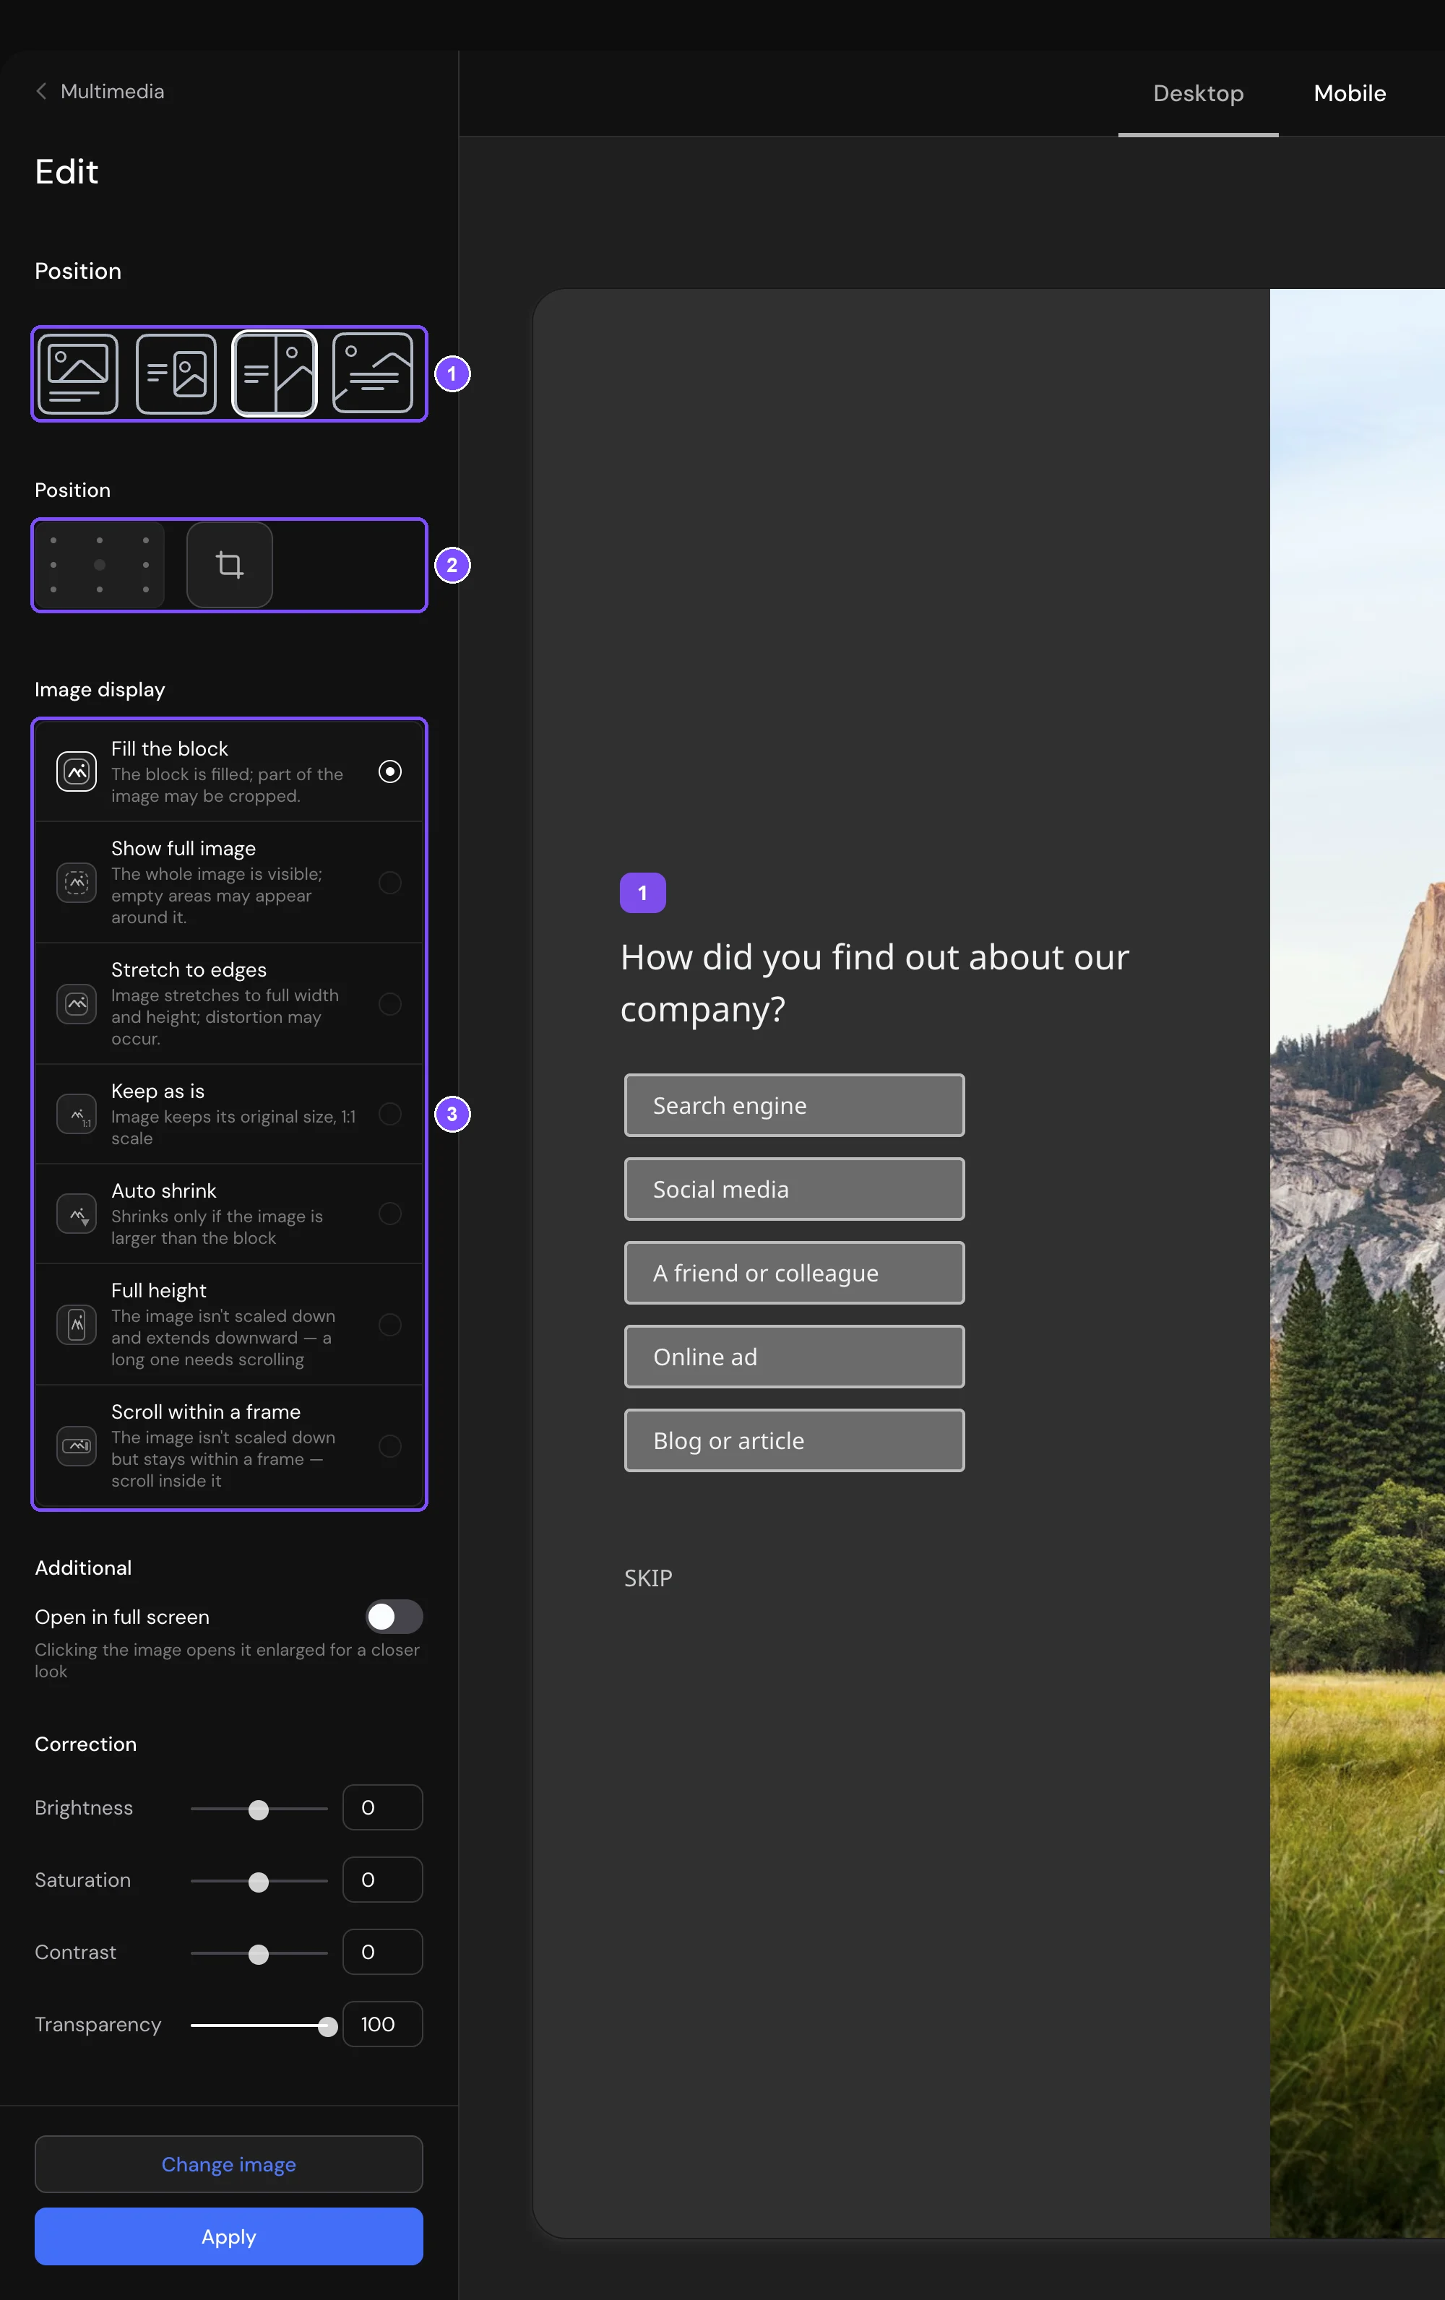Go back via the Multimedia chevron arrow
The width and height of the screenshot is (1445, 2300).
tap(41, 91)
